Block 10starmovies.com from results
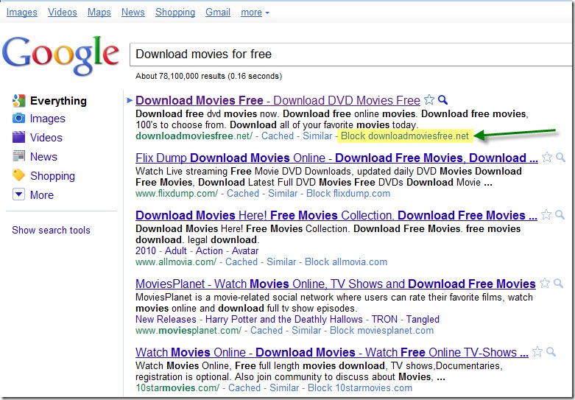Viewport: 575px width, 400px height. 360,388
